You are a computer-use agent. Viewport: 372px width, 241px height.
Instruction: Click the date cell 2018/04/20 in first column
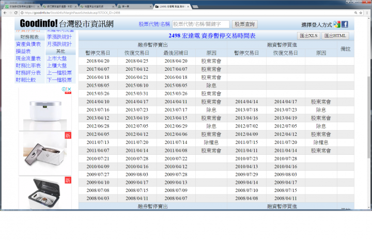98,61
